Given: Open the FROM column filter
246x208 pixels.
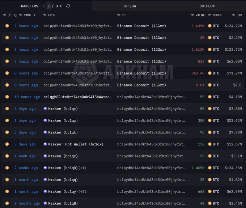Looking at the screenshot, I should pos(45,15).
